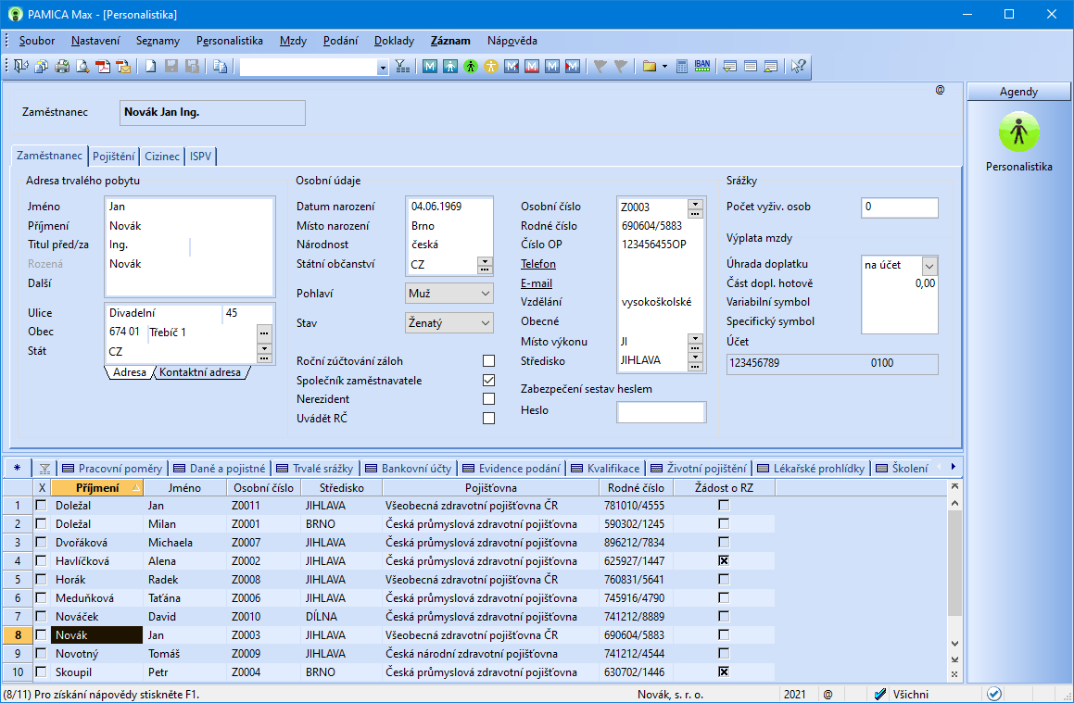This screenshot has width=1074, height=703.
Task: Click the context help cursor icon
Action: [x=798, y=67]
